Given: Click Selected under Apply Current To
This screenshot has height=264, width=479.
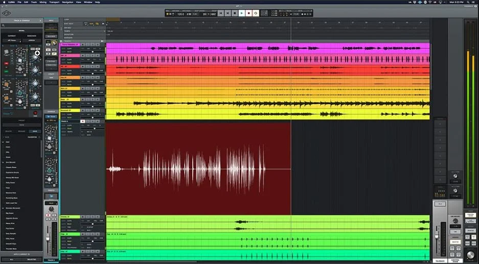Looking at the screenshot, I should coord(31,260).
